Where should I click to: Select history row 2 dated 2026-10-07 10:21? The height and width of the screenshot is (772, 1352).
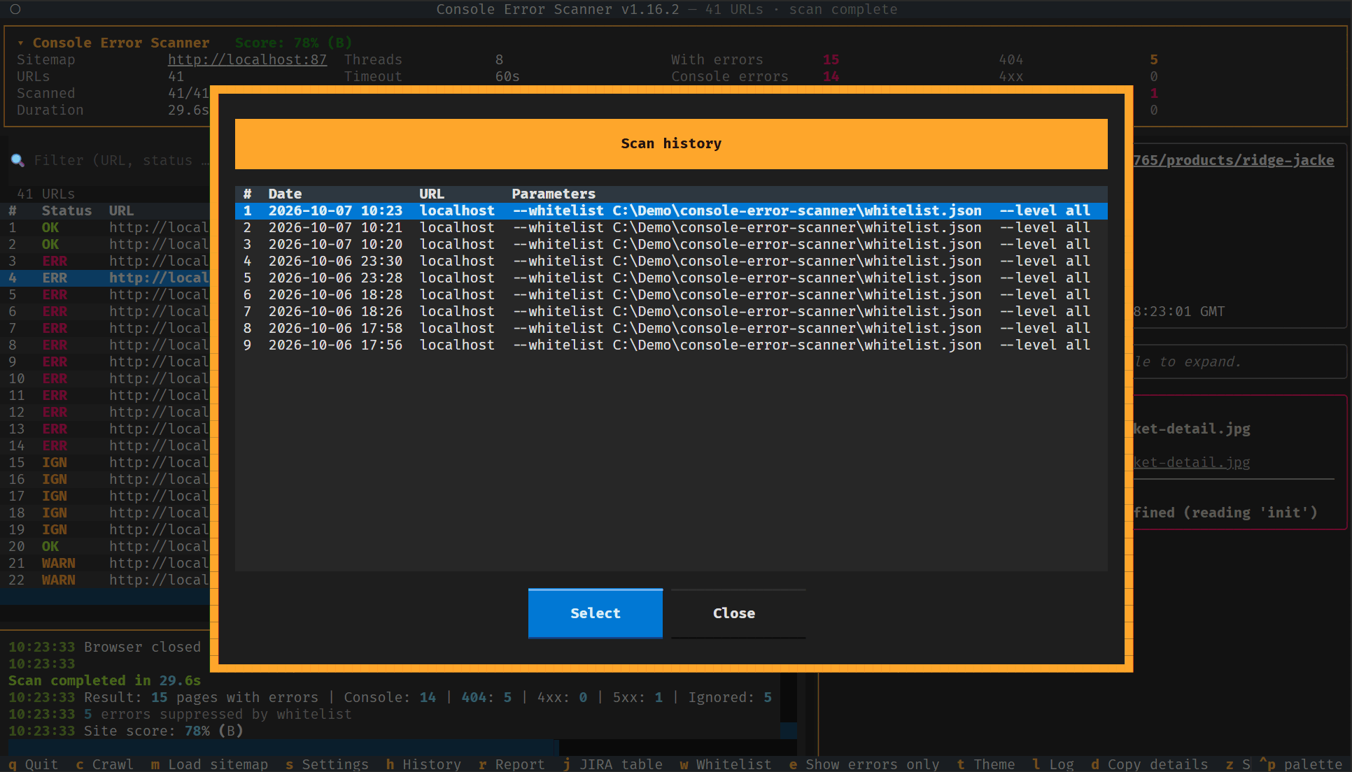click(671, 227)
